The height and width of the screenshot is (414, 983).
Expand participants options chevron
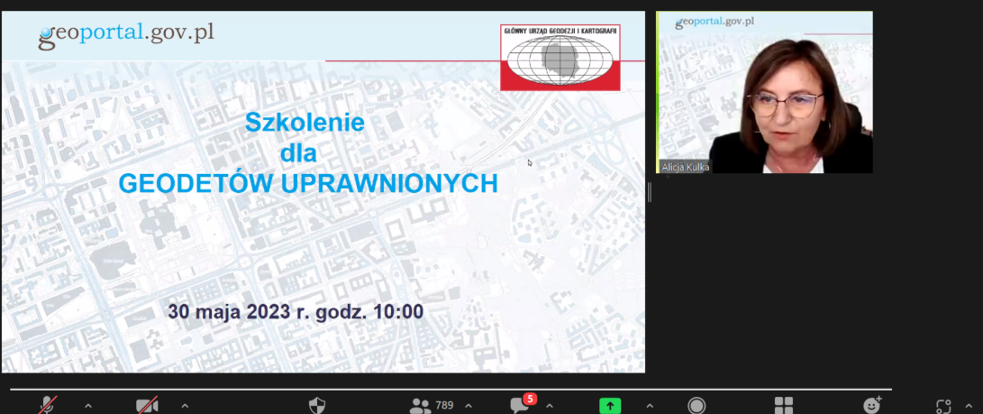(x=468, y=406)
